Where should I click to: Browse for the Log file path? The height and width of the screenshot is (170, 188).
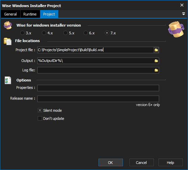coord(156,70)
